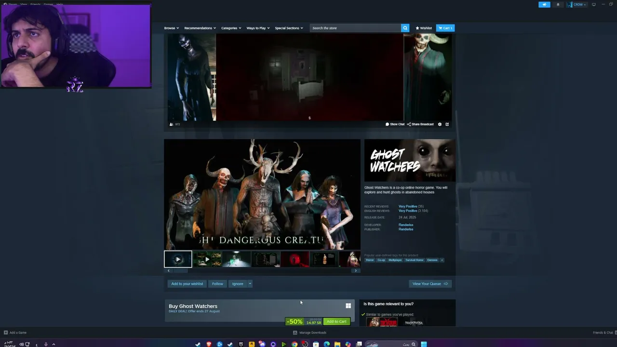Viewport: 617px width, 347px height.
Task: Add Ghost Watchers to cart
Action: (x=336, y=321)
